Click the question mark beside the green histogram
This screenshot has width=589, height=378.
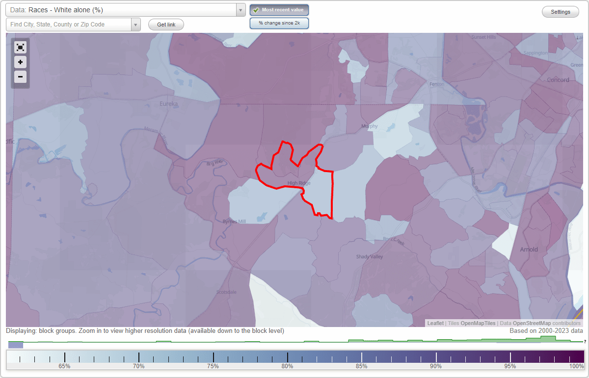click(585, 342)
